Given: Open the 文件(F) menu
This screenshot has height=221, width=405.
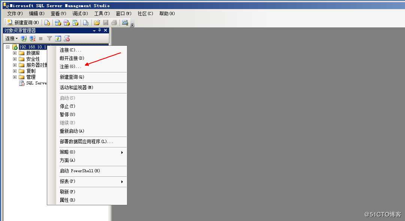Looking at the screenshot, I should pos(15,14).
